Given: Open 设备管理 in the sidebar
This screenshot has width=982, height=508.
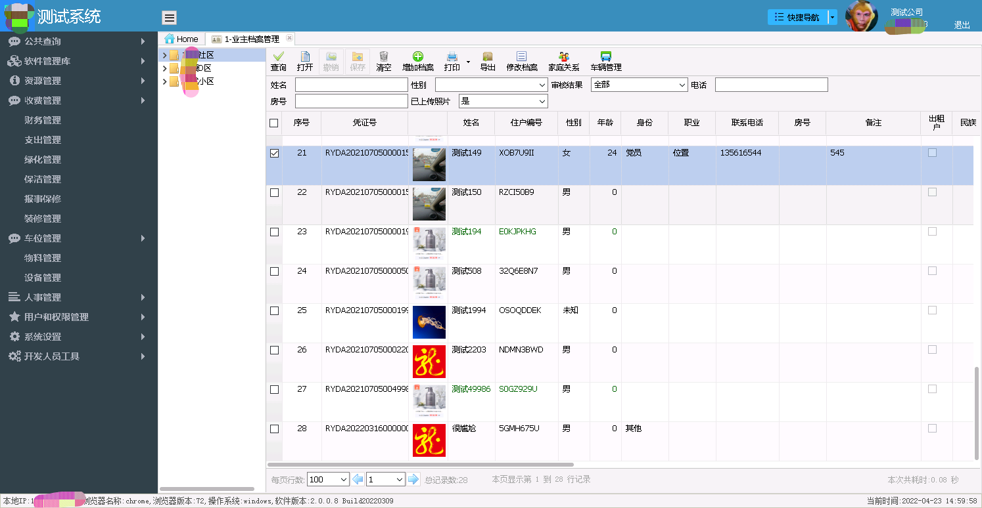Looking at the screenshot, I should point(43,278).
